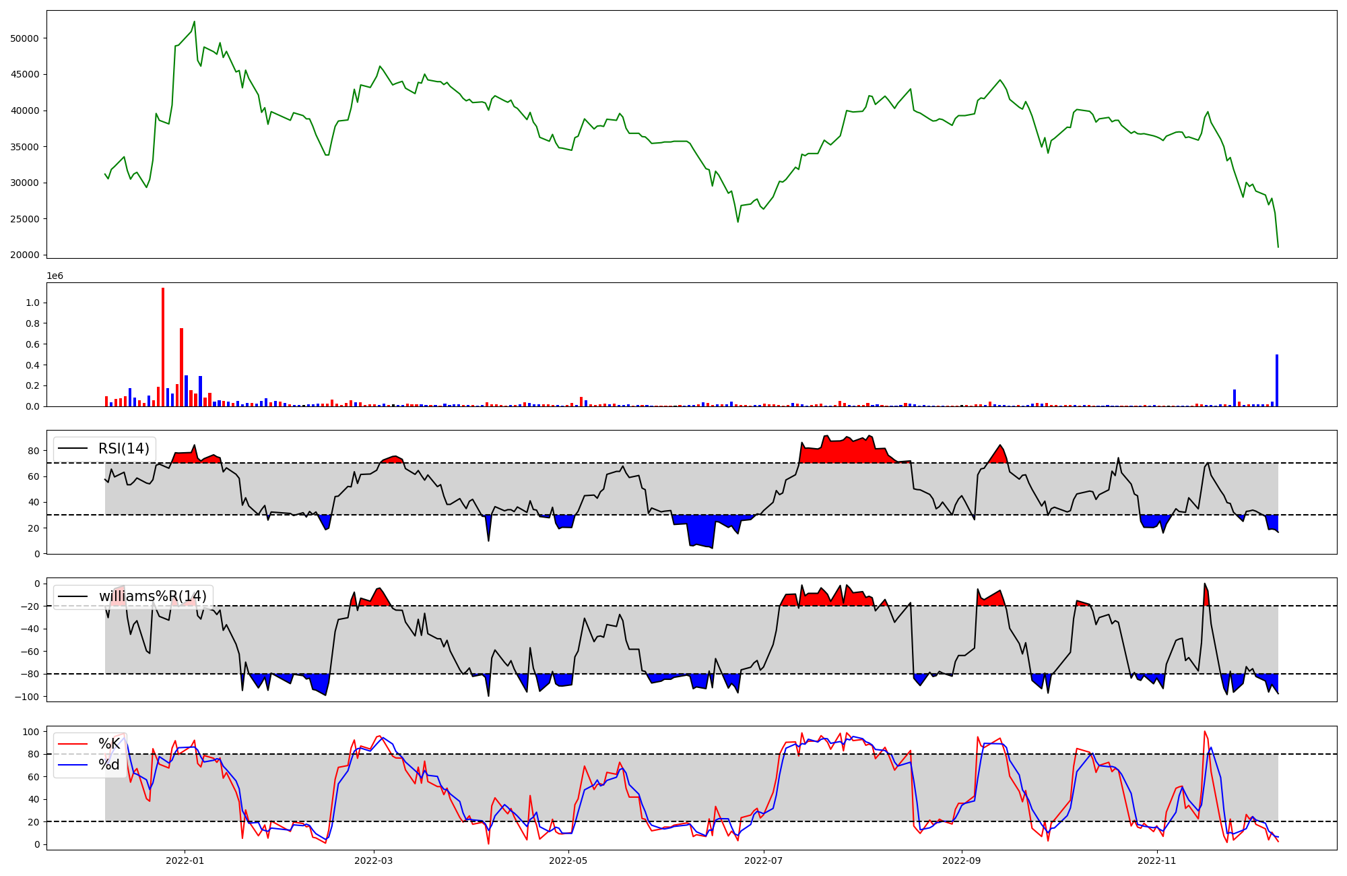This screenshot has height=876, width=1347.
Task: Click the williams%R(14) legend label
Action: [152, 596]
